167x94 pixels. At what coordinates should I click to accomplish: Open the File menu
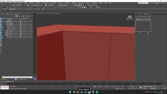[2, 3]
